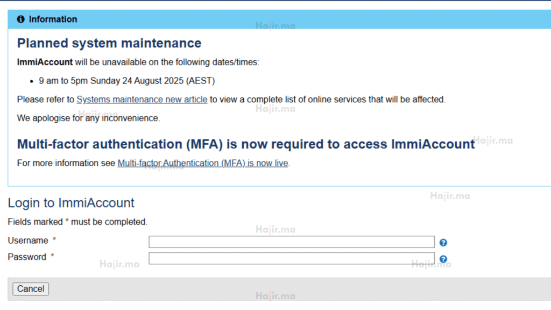Screen dimensions: 551x310
Task: Click the Password help question-mark icon
Action: [x=443, y=259]
